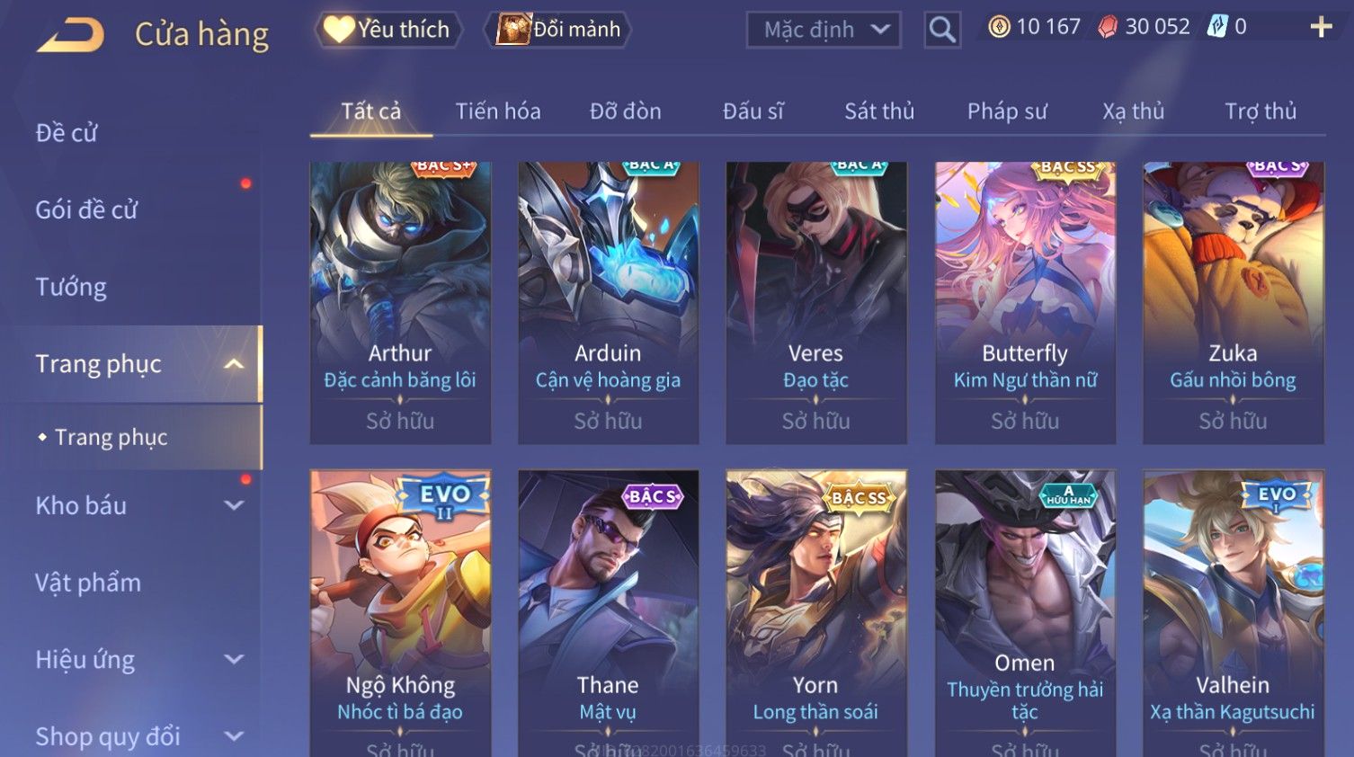Switch to the Tiến hóa tab
Screen dimensions: 1354x757
(498, 111)
